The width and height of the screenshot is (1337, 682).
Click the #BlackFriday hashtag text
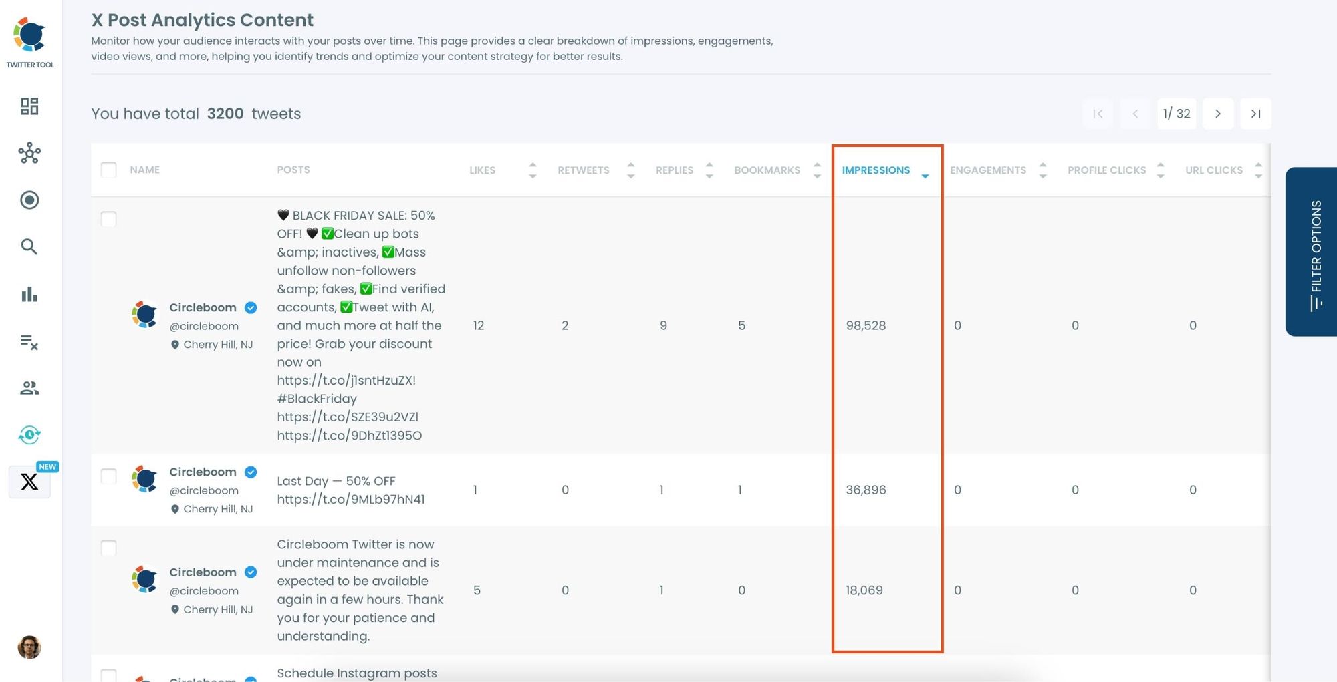click(317, 399)
